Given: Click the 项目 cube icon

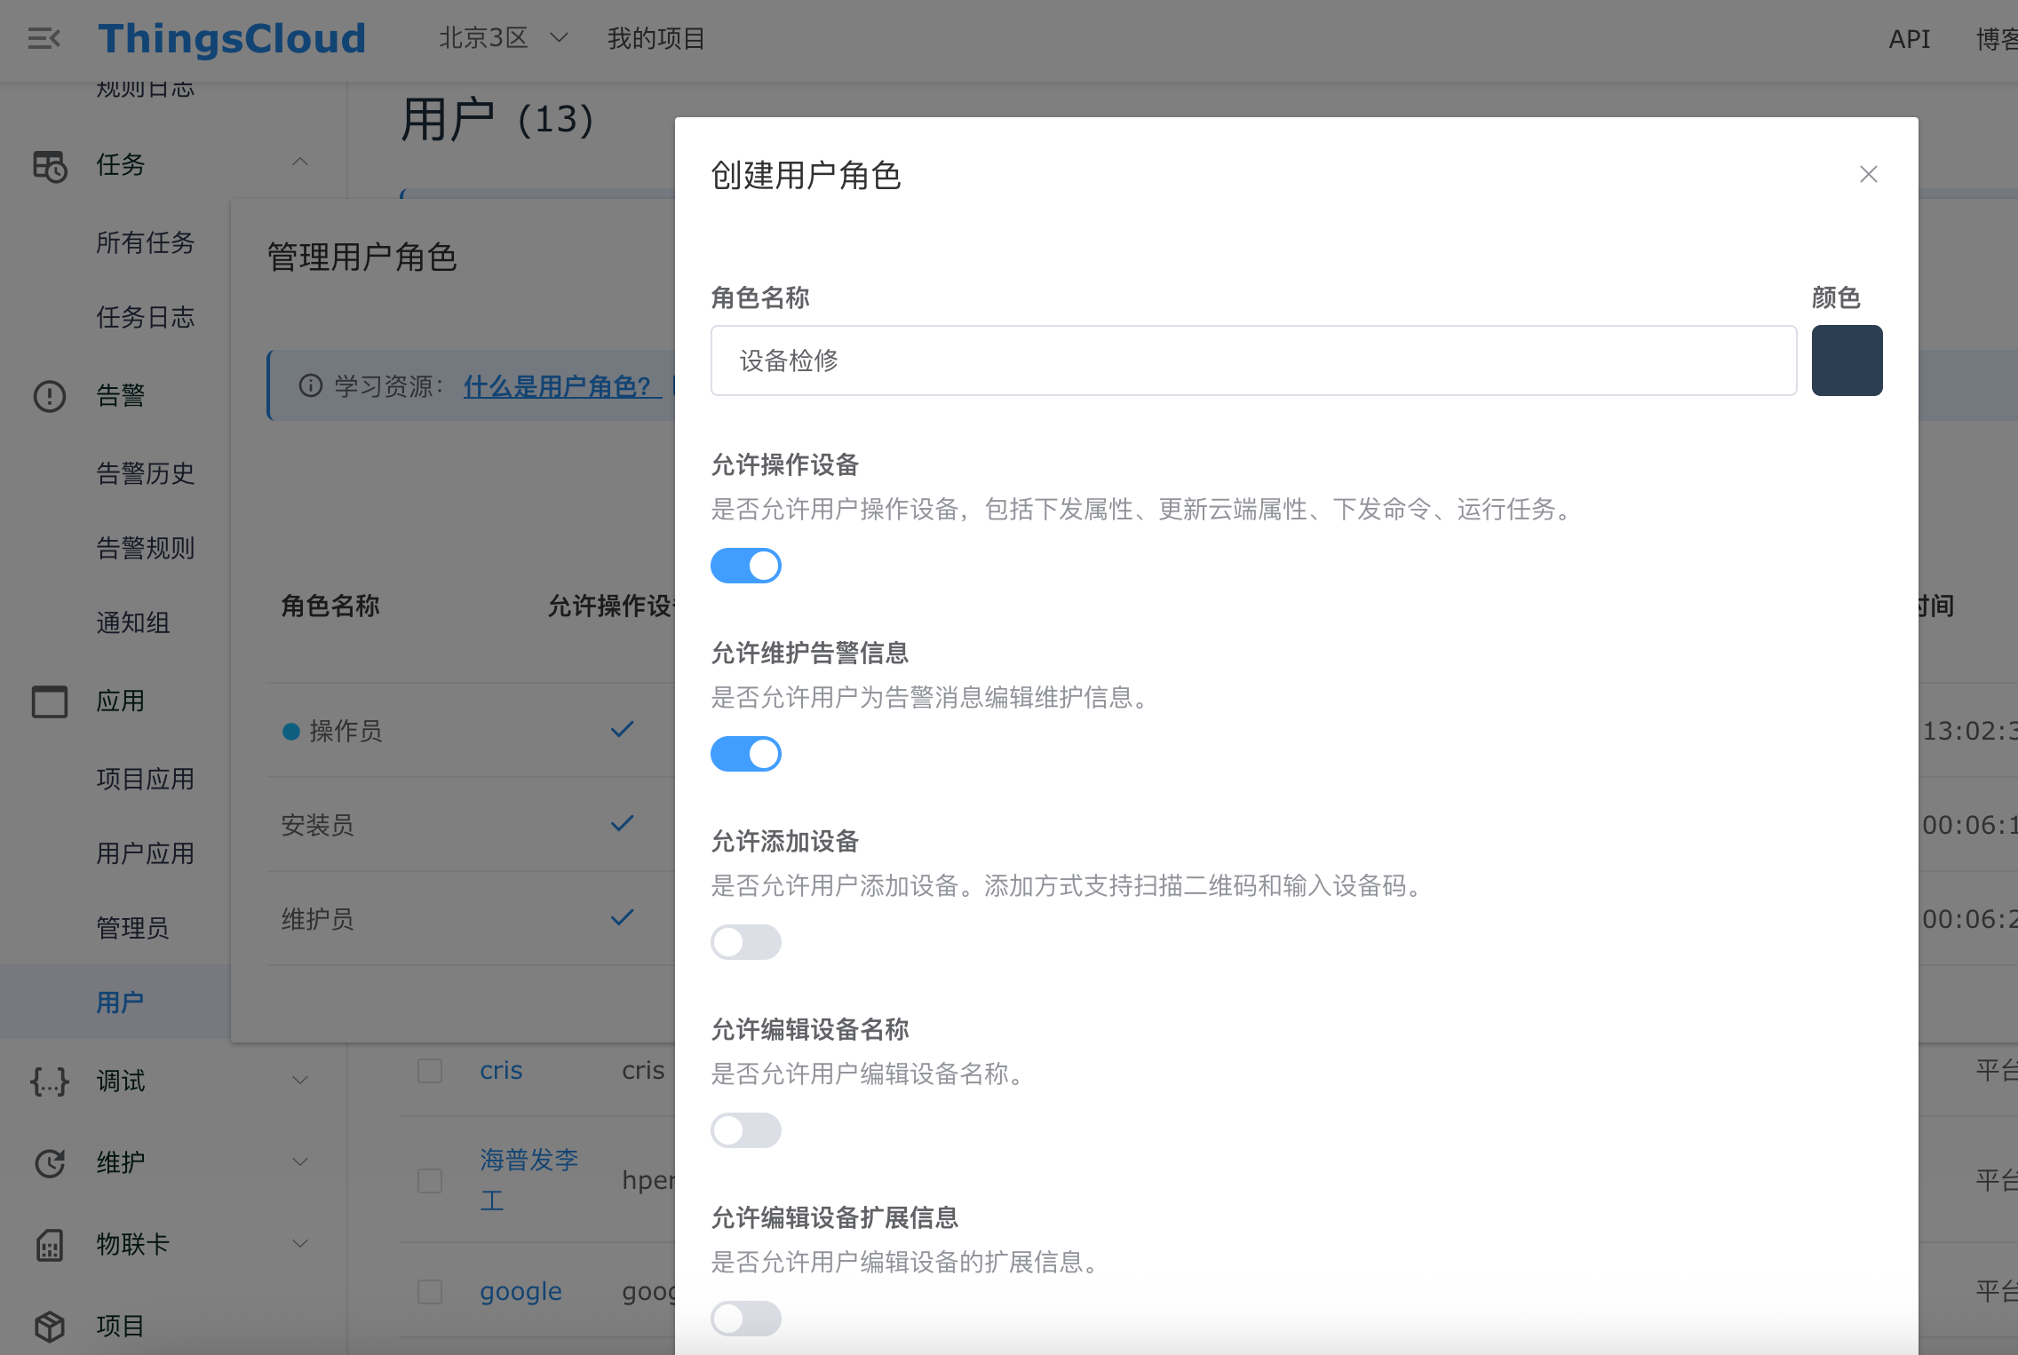Looking at the screenshot, I should pyautogui.click(x=50, y=1326).
